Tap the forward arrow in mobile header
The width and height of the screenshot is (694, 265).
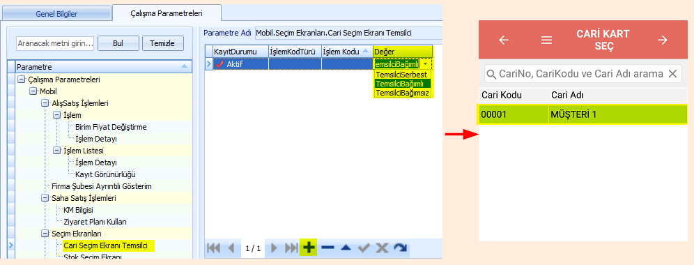click(x=662, y=40)
